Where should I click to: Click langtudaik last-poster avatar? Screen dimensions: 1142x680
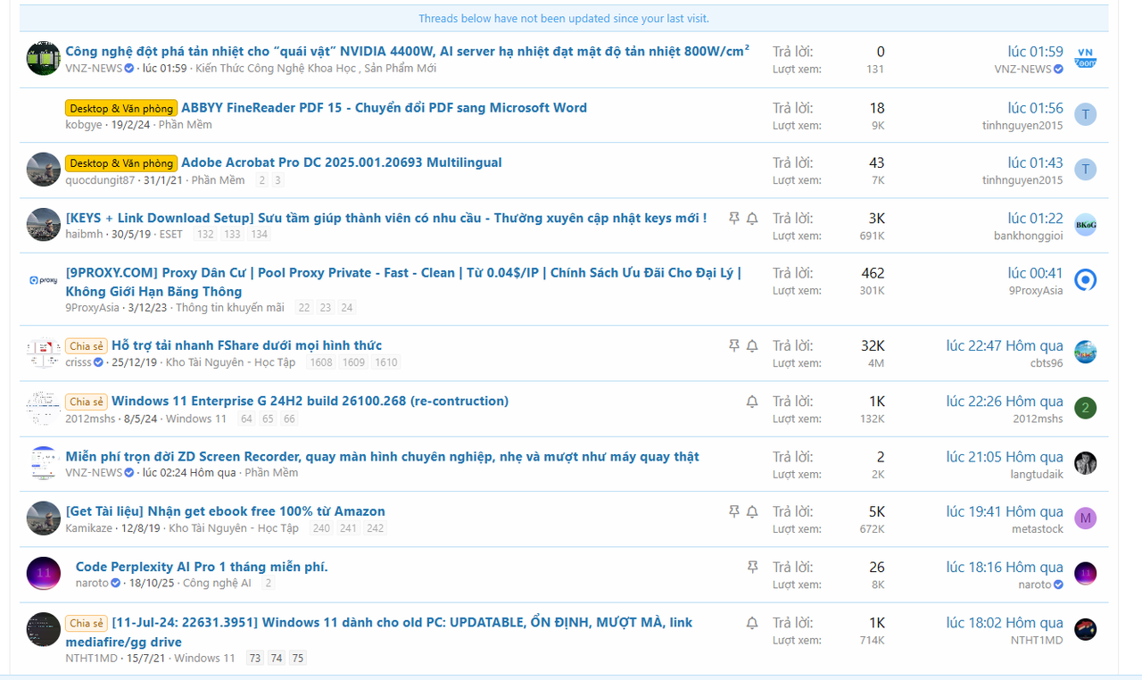(x=1085, y=463)
